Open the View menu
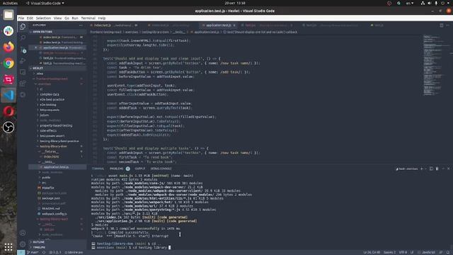Viewport: 453px width, 255px height. (x=57, y=18)
